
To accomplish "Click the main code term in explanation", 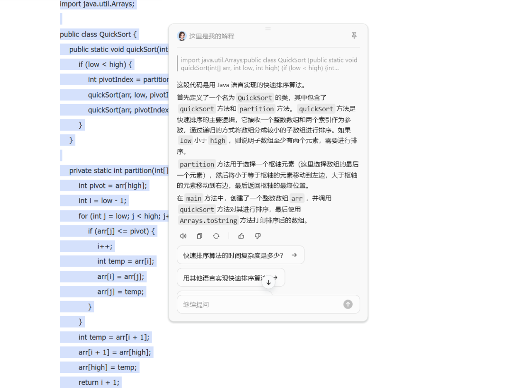I will click(193, 198).
